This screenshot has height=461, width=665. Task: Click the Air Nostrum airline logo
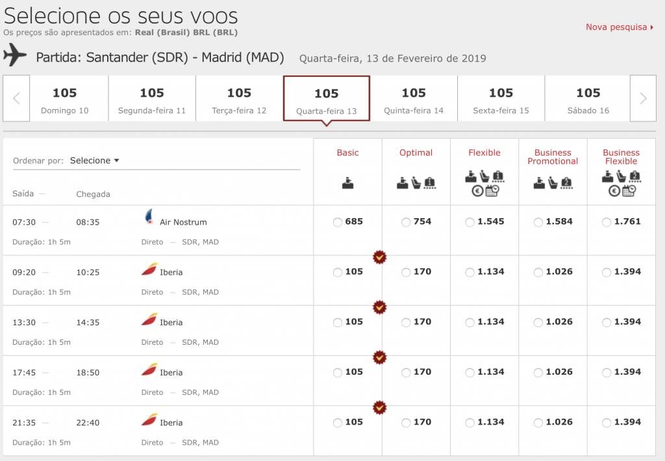[x=149, y=217]
